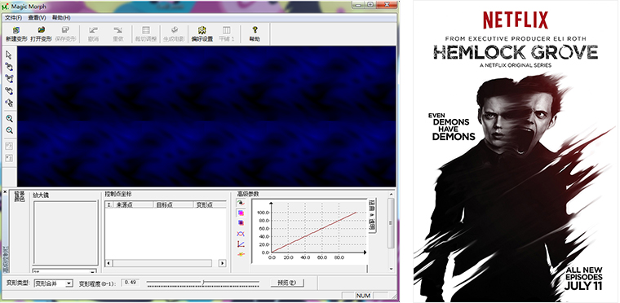The width and height of the screenshot is (620, 303).
Task: Open 偏好设置 (preferences) from the toolbar
Action: [x=202, y=34]
